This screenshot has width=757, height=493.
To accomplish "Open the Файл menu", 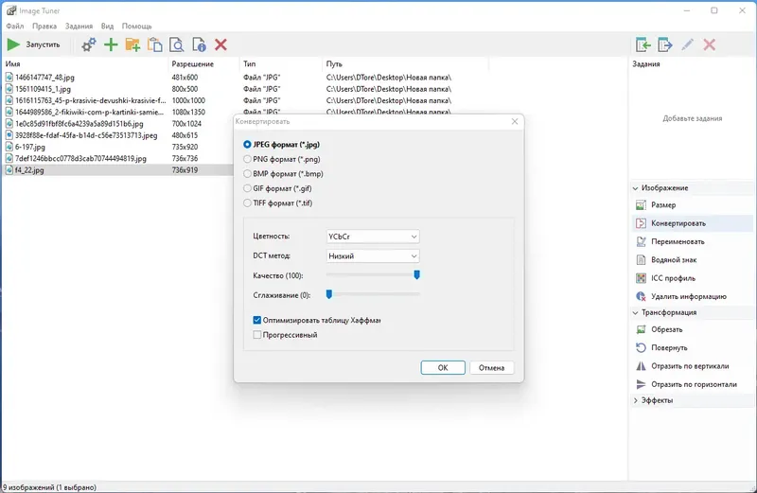I will [x=15, y=26].
